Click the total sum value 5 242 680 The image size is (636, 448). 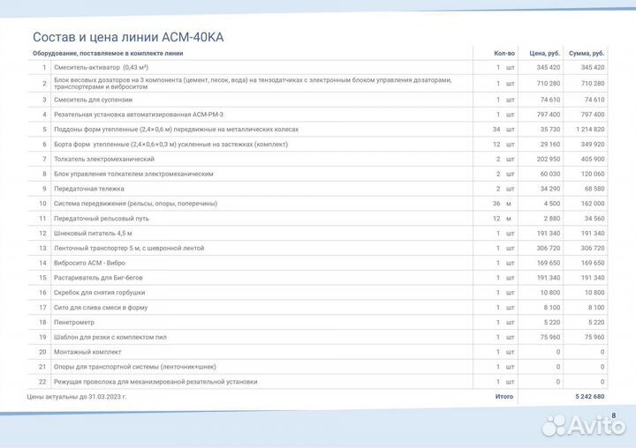tap(585, 397)
